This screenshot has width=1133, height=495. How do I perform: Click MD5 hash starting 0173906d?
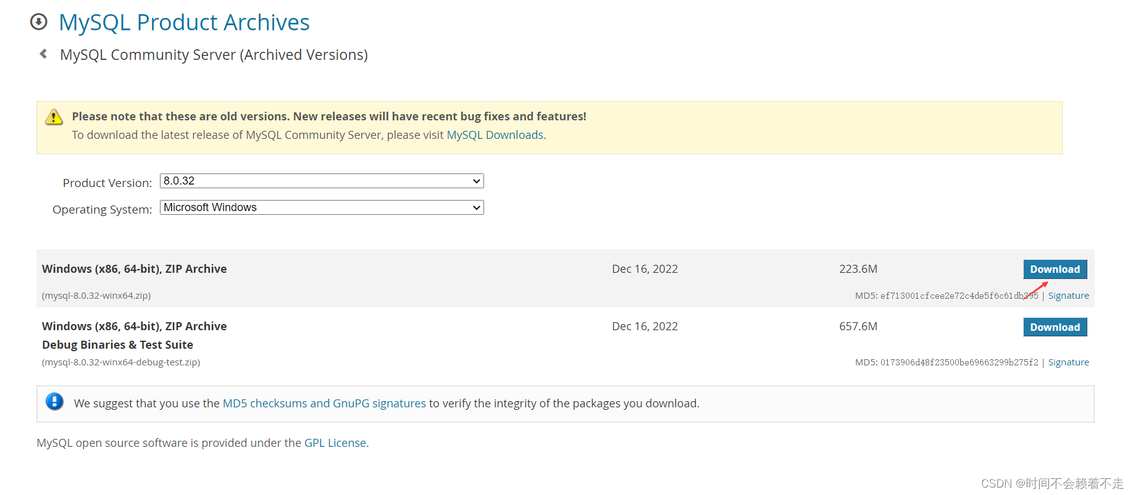[x=959, y=362]
